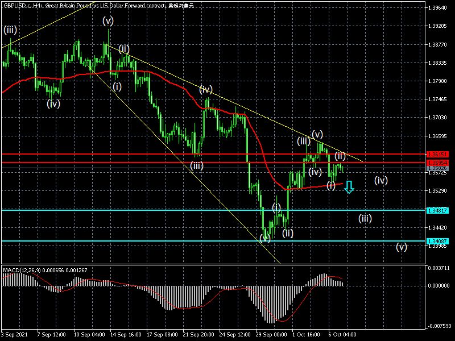This screenshot has height=341, width=455.
Task: Click the (iii) wave label at top left
Action: [11, 30]
